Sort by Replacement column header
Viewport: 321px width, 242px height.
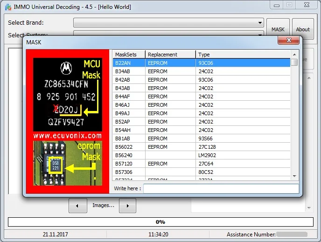[170, 55]
